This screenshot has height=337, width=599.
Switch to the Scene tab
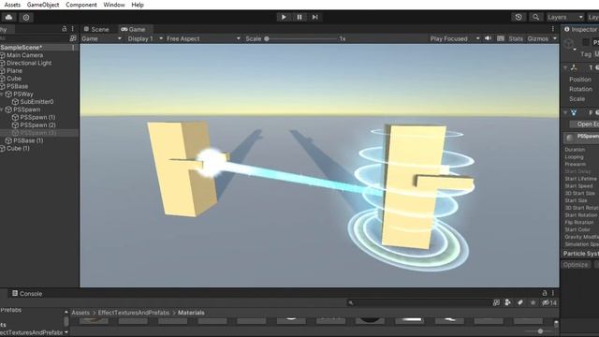(96, 29)
